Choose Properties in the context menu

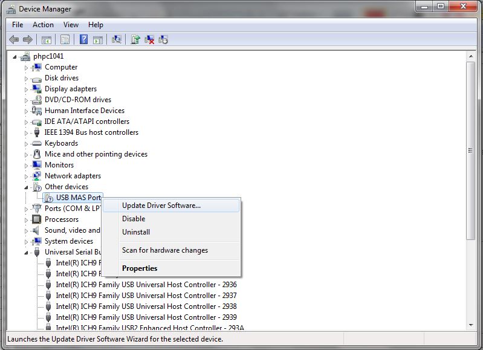tap(171, 268)
